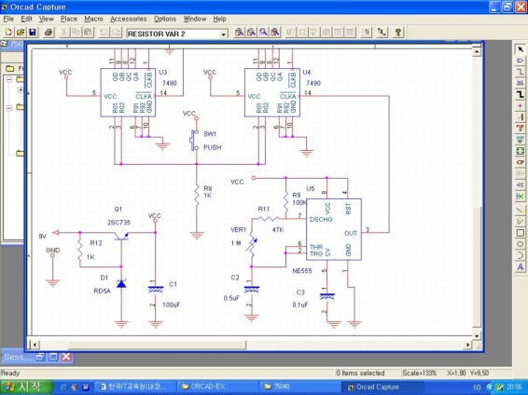Click the Zoom Out magnifier icon
The image size is (528, 395).
coord(251,33)
